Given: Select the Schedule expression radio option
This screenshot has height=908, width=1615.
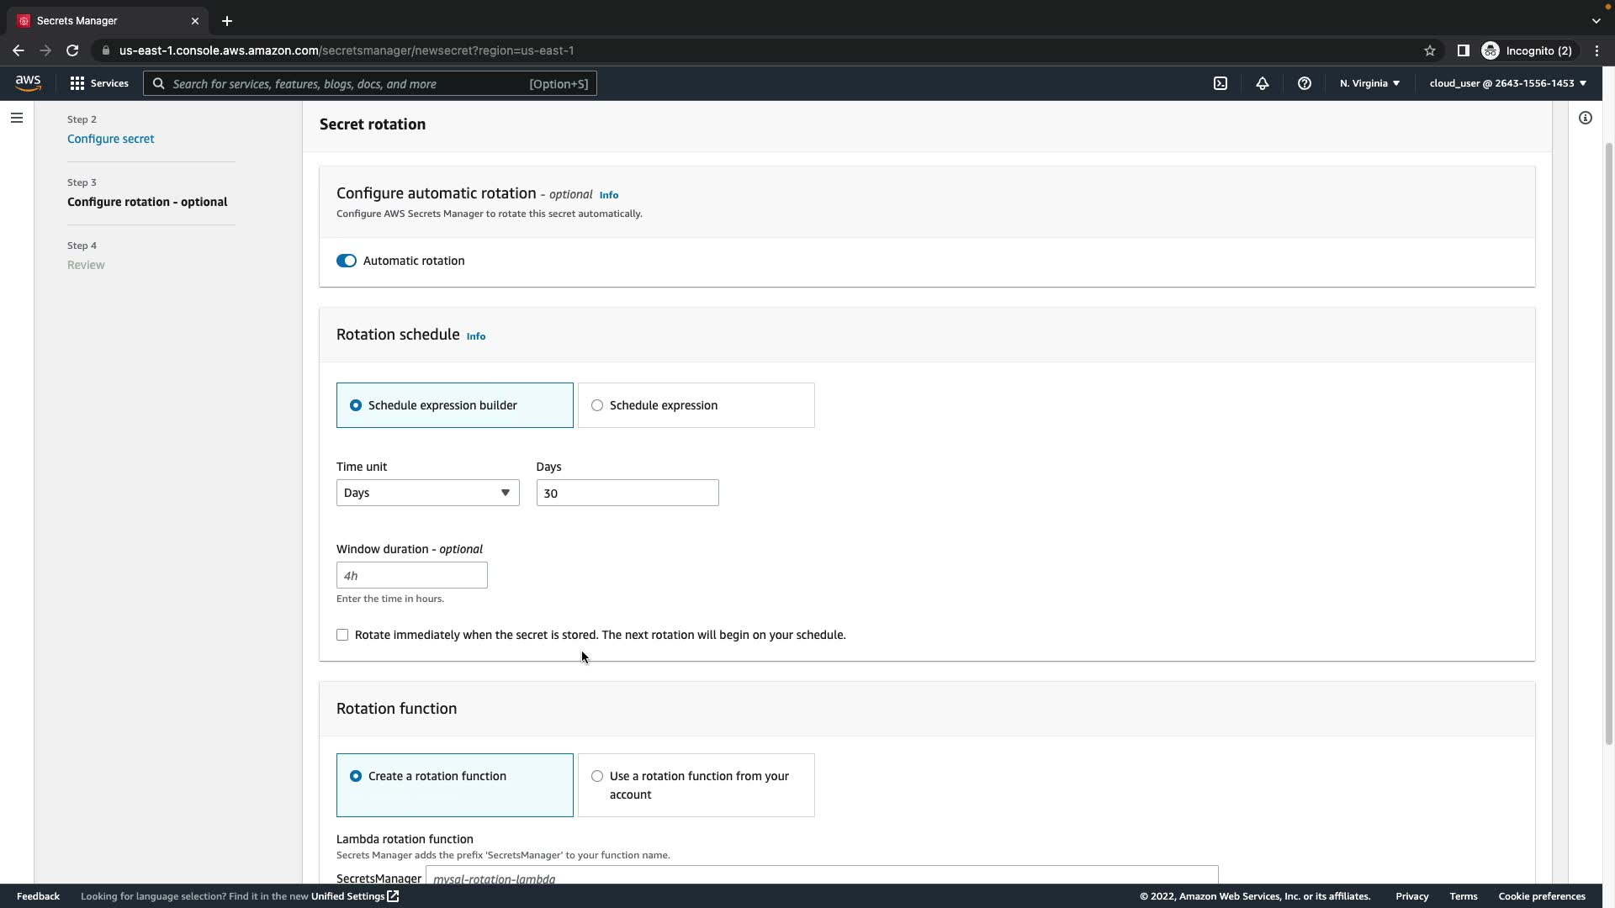Looking at the screenshot, I should (x=597, y=405).
